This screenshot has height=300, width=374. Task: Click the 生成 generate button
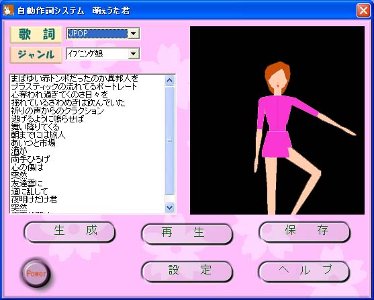pyautogui.click(x=70, y=231)
